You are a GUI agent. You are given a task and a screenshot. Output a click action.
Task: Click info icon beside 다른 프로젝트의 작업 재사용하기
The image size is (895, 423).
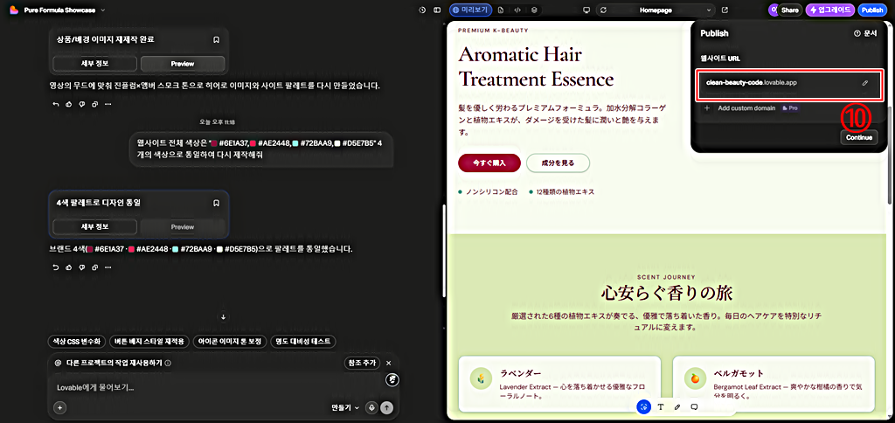click(x=168, y=363)
